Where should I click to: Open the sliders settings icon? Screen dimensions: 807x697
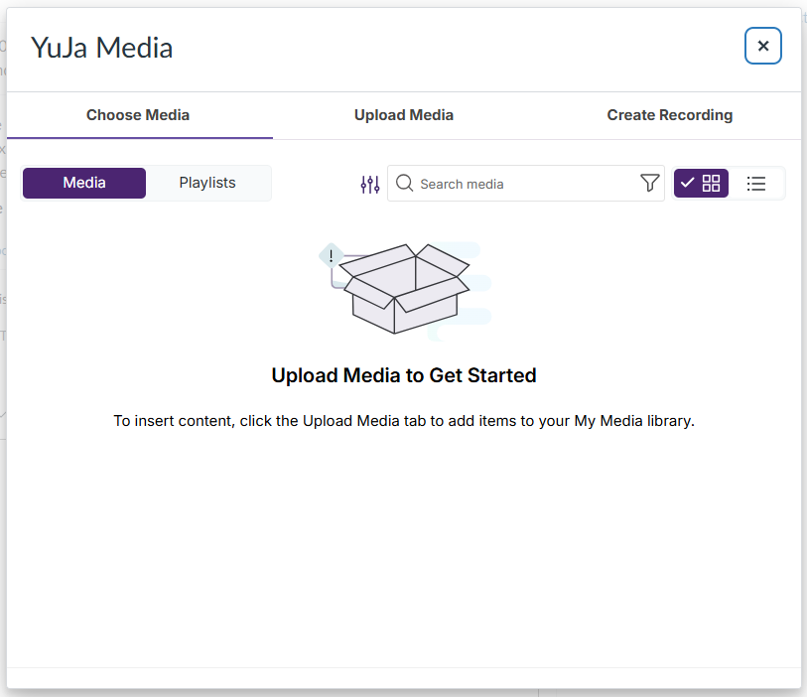pyautogui.click(x=370, y=184)
